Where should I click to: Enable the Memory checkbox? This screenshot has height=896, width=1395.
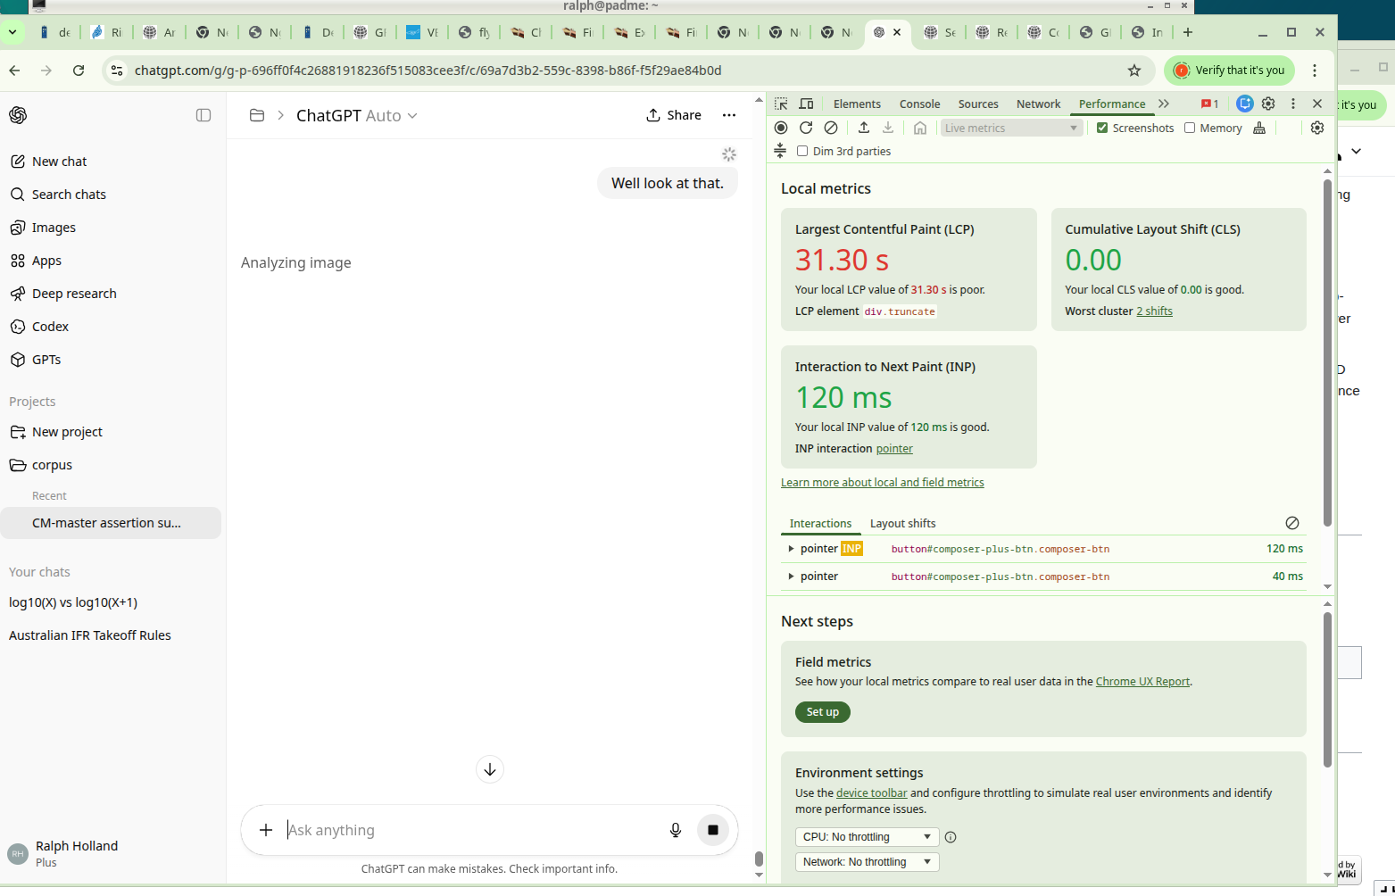(x=1190, y=128)
